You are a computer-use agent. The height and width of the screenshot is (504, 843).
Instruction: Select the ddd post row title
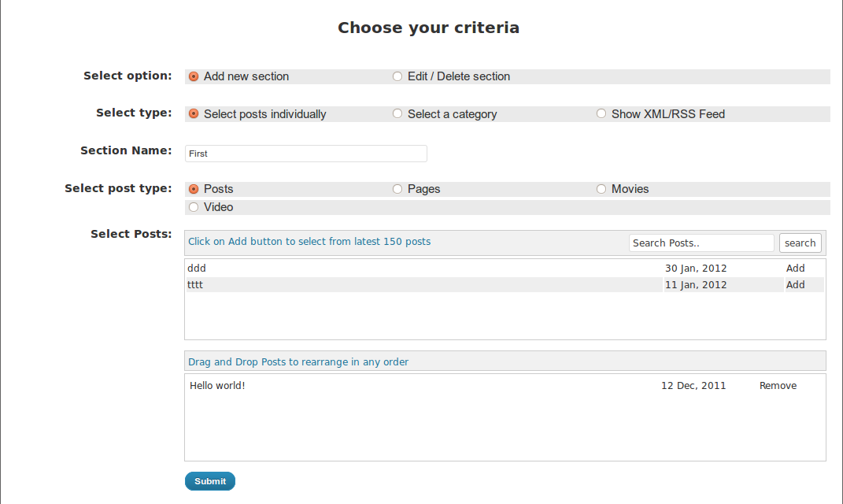[x=197, y=268]
